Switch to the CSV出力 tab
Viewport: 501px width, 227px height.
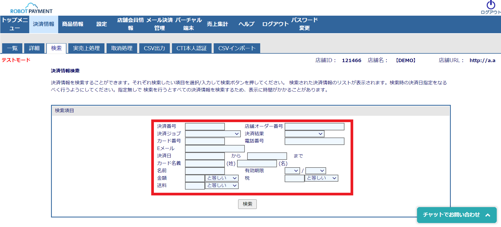coord(154,48)
